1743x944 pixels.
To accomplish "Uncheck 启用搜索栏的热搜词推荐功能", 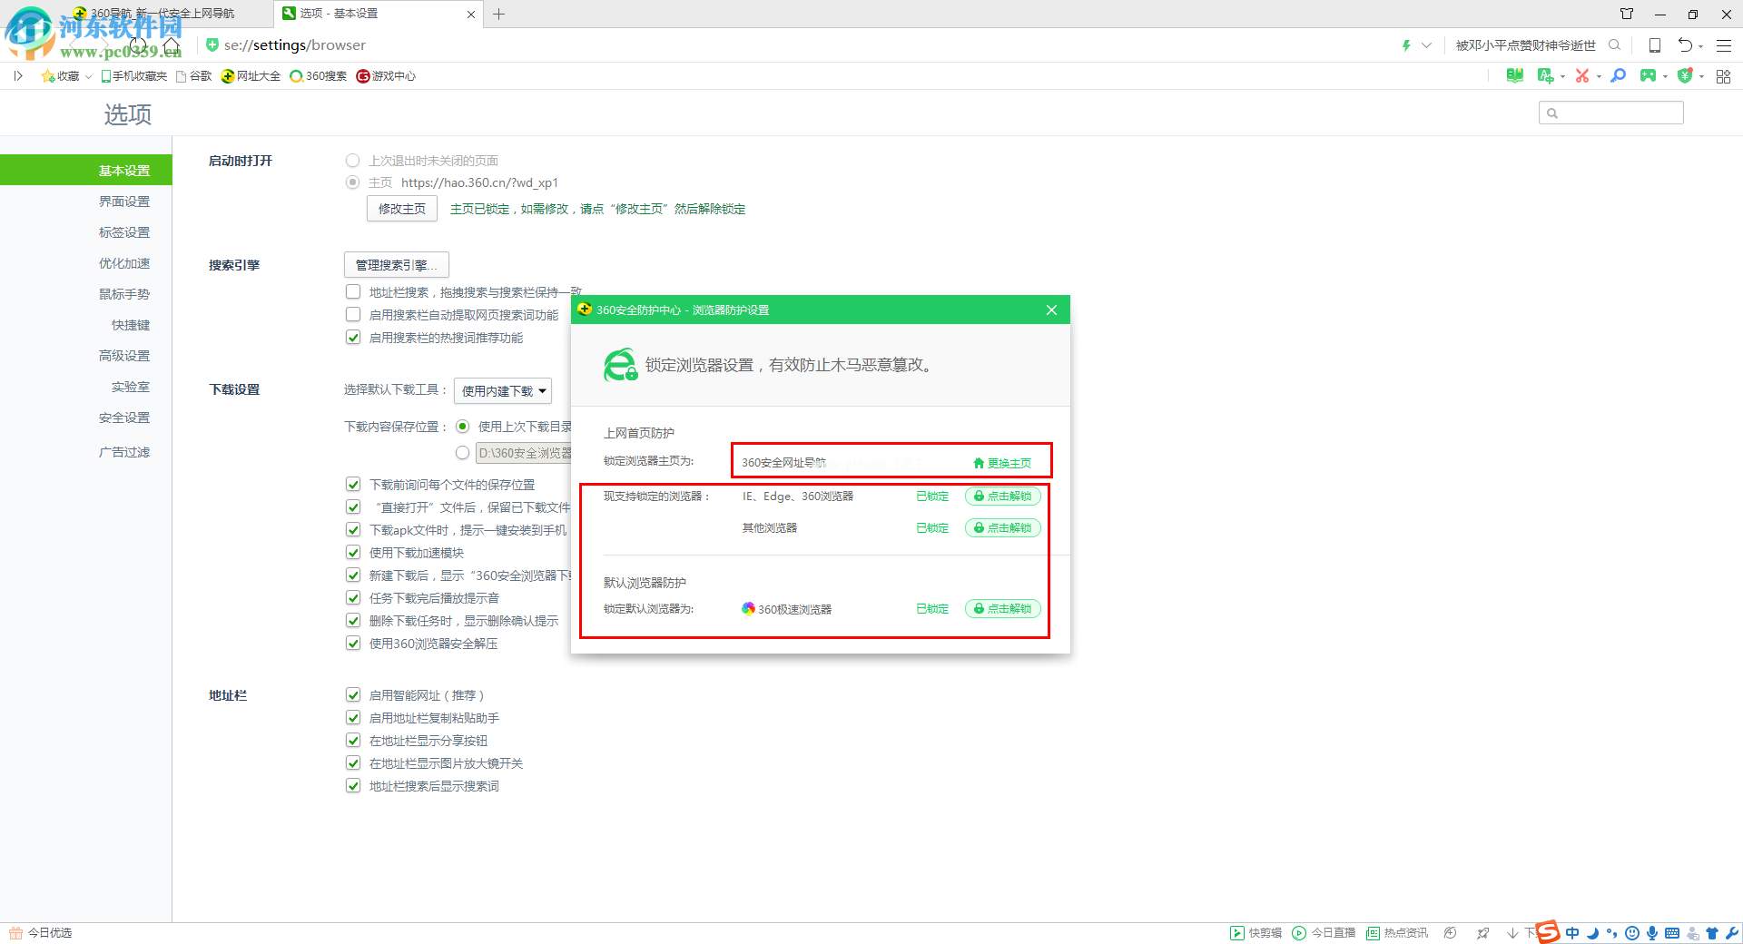I will click(x=353, y=338).
